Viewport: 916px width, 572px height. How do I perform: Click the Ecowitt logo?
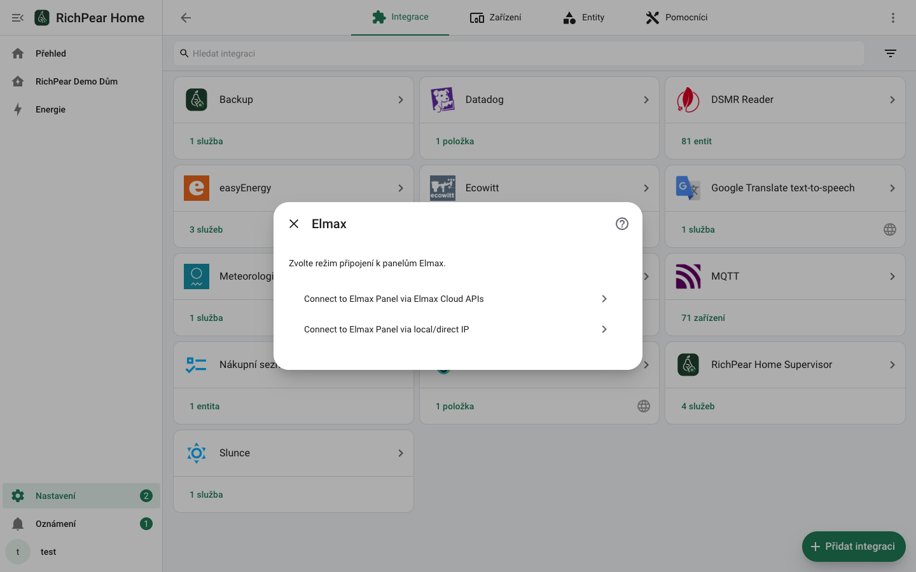[443, 188]
